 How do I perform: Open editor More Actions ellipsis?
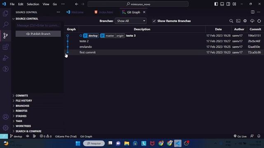[259, 12]
